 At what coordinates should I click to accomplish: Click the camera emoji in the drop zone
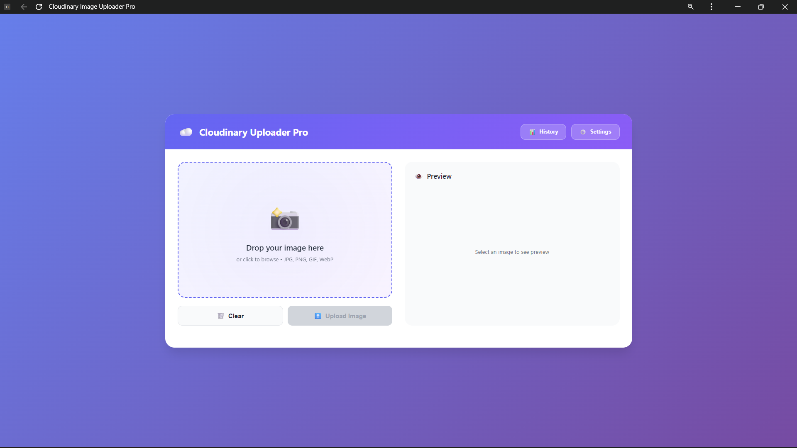(285, 219)
